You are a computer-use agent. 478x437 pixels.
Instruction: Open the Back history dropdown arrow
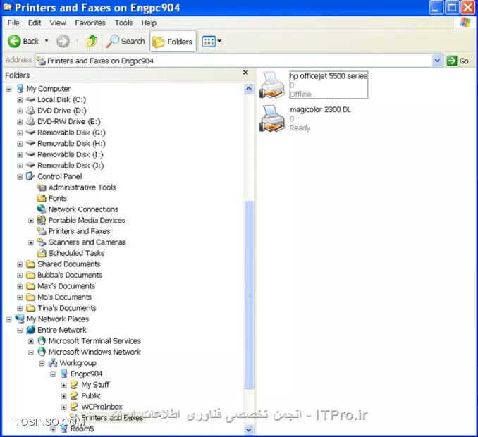47,41
